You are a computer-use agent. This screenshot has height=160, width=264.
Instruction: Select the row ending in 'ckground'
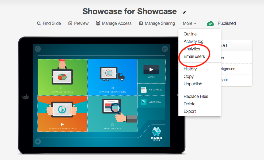(x=236, y=69)
